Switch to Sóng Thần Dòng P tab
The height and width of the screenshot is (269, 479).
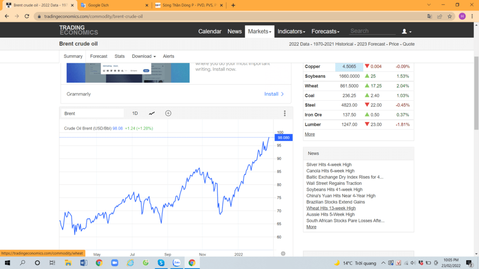click(189, 5)
